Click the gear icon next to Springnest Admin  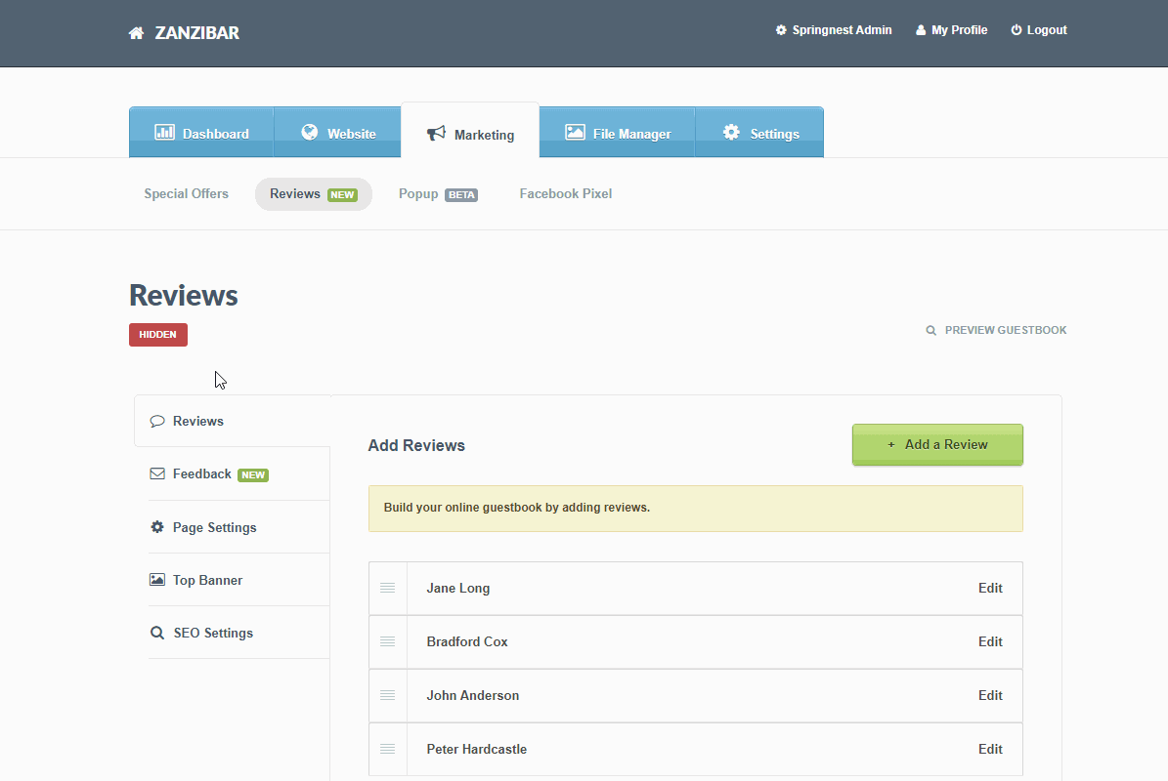(x=781, y=30)
